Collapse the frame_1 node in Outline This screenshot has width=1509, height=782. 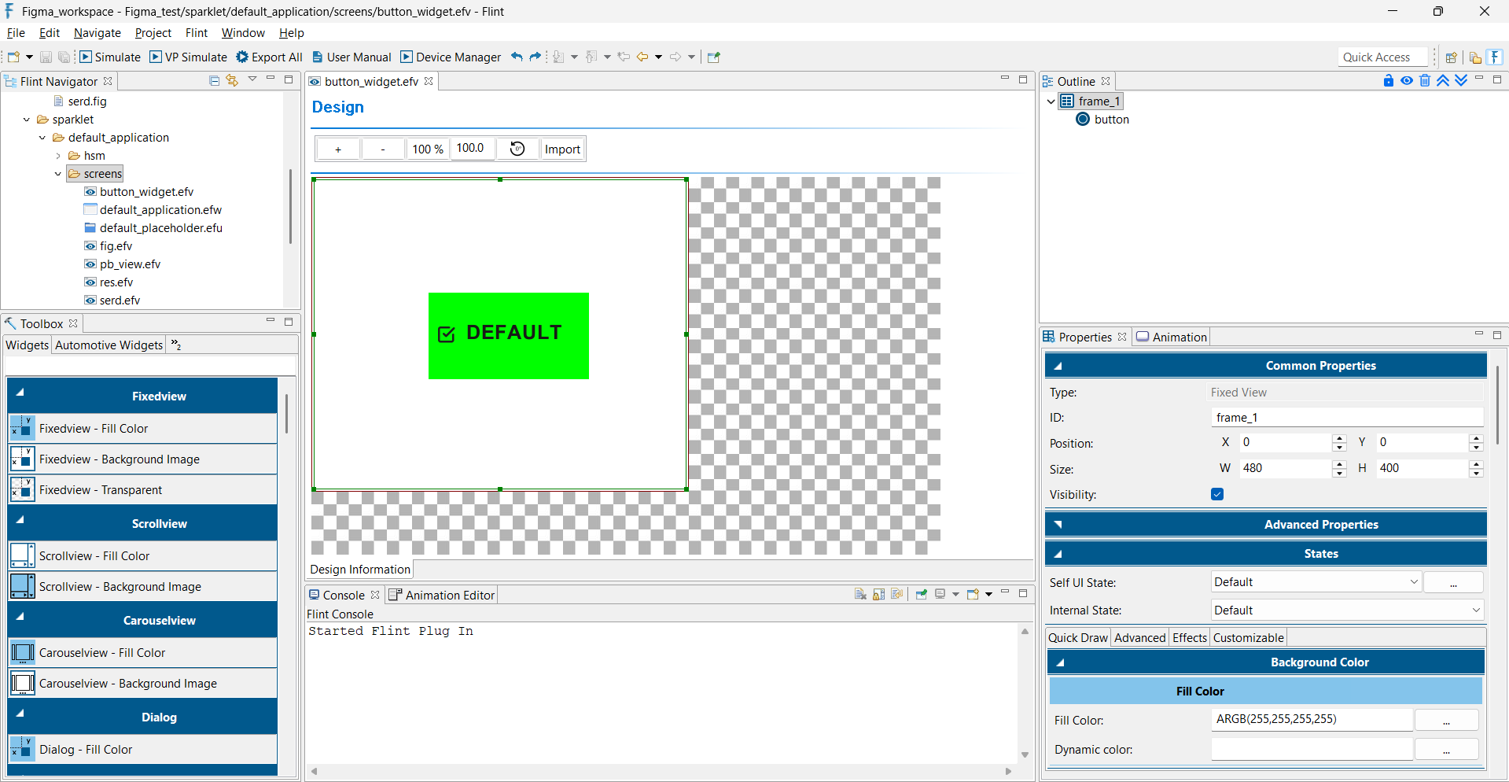(x=1051, y=101)
